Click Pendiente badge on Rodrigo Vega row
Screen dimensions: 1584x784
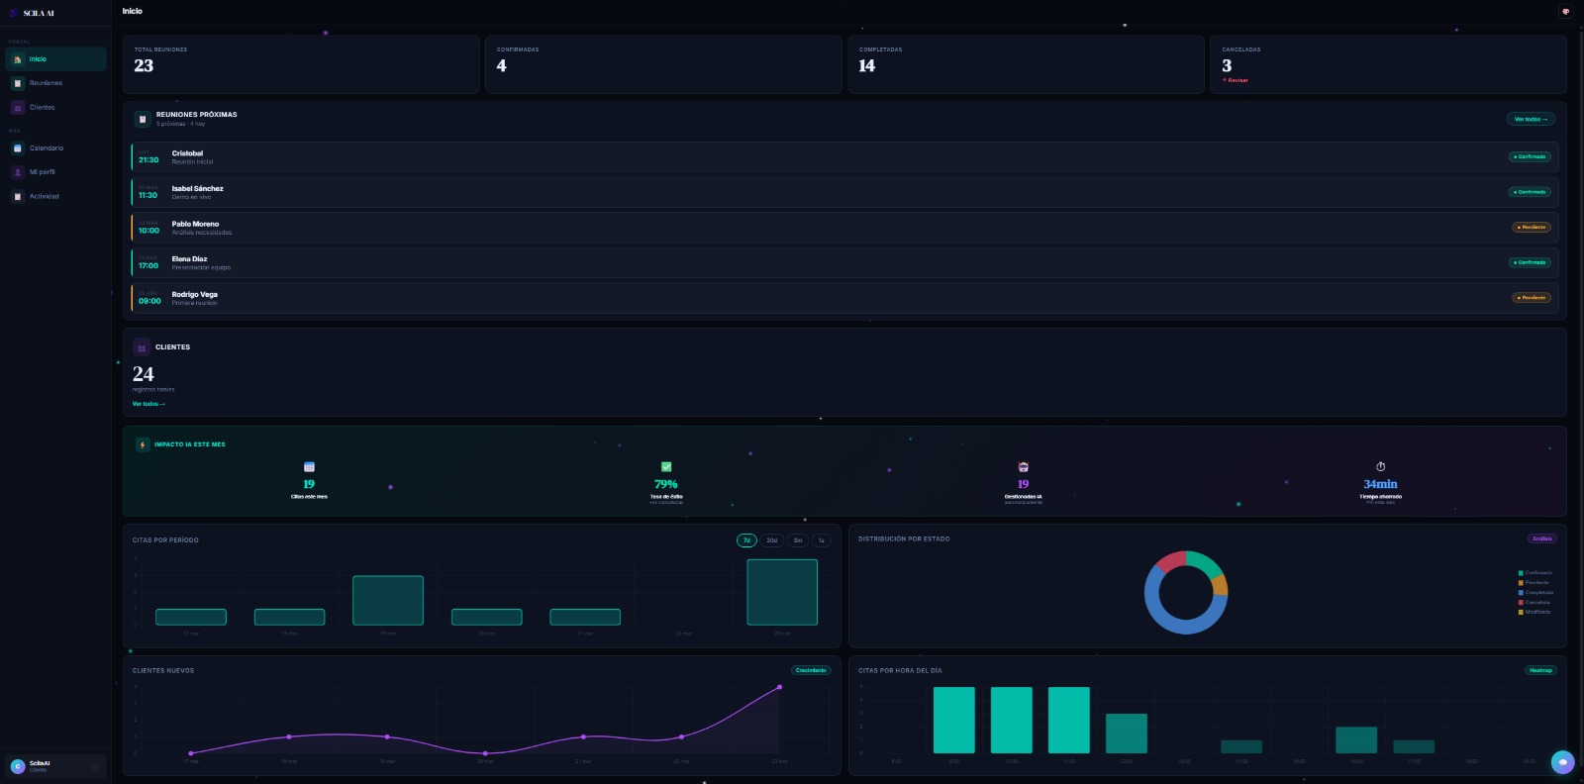1532,297
